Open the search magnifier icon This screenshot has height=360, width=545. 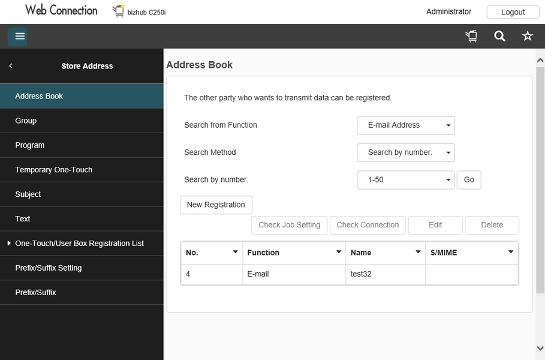[499, 37]
